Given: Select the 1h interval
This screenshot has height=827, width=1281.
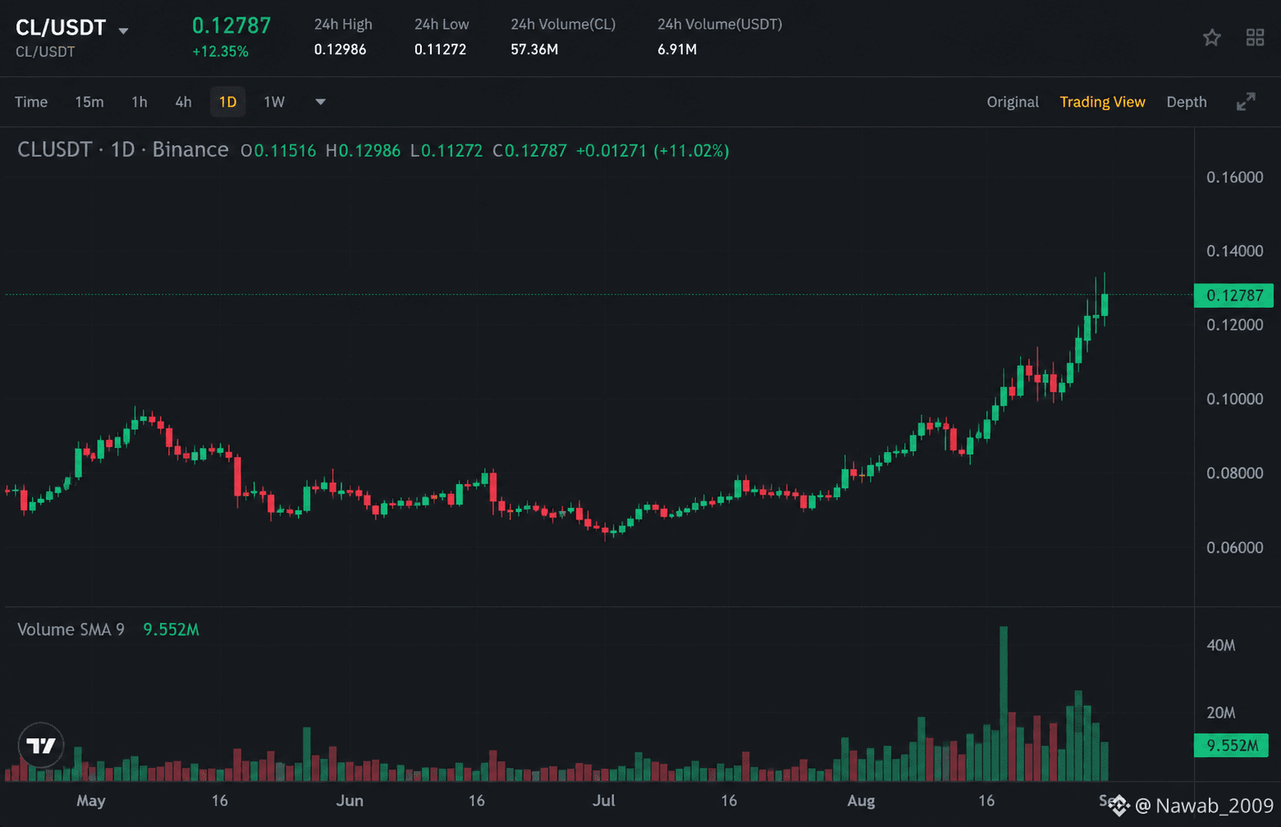Looking at the screenshot, I should click(x=140, y=102).
